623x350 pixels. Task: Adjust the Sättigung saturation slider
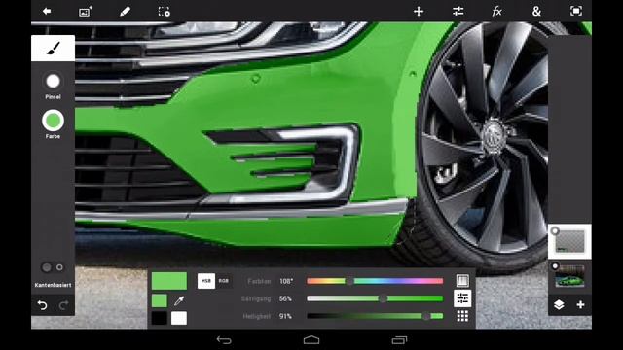(x=375, y=298)
